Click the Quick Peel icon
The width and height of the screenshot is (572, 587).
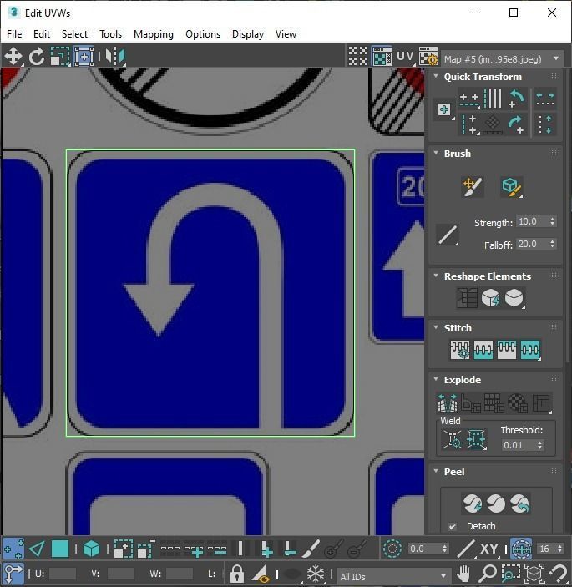point(473,504)
